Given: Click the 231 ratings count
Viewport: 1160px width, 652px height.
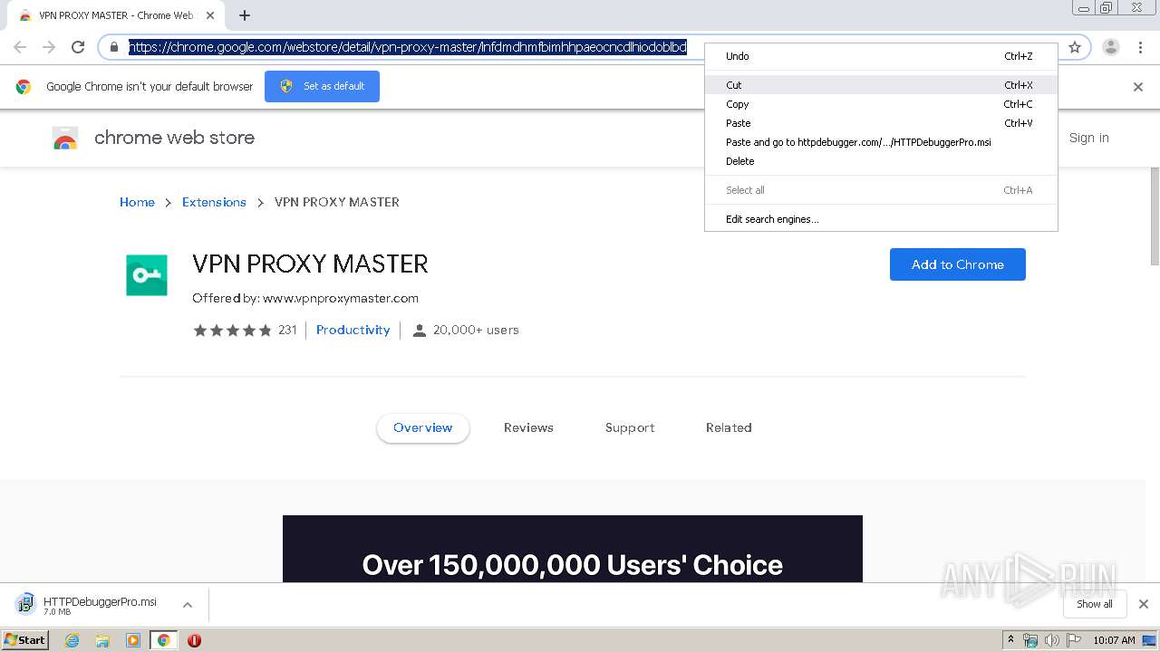Looking at the screenshot, I should (287, 330).
